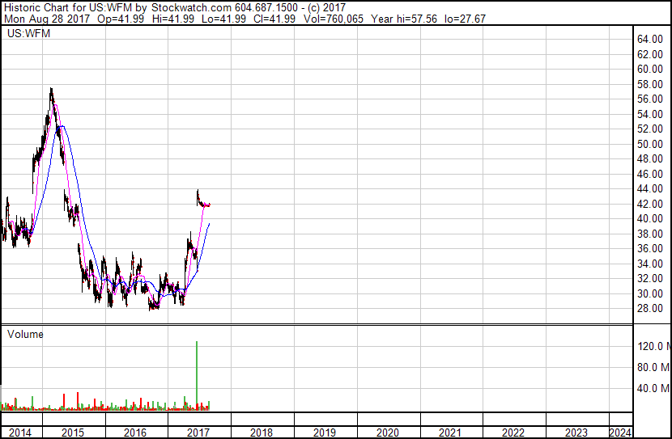
Task: Click the lo=27.67 year low in header
Action: [x=465, y=19]
